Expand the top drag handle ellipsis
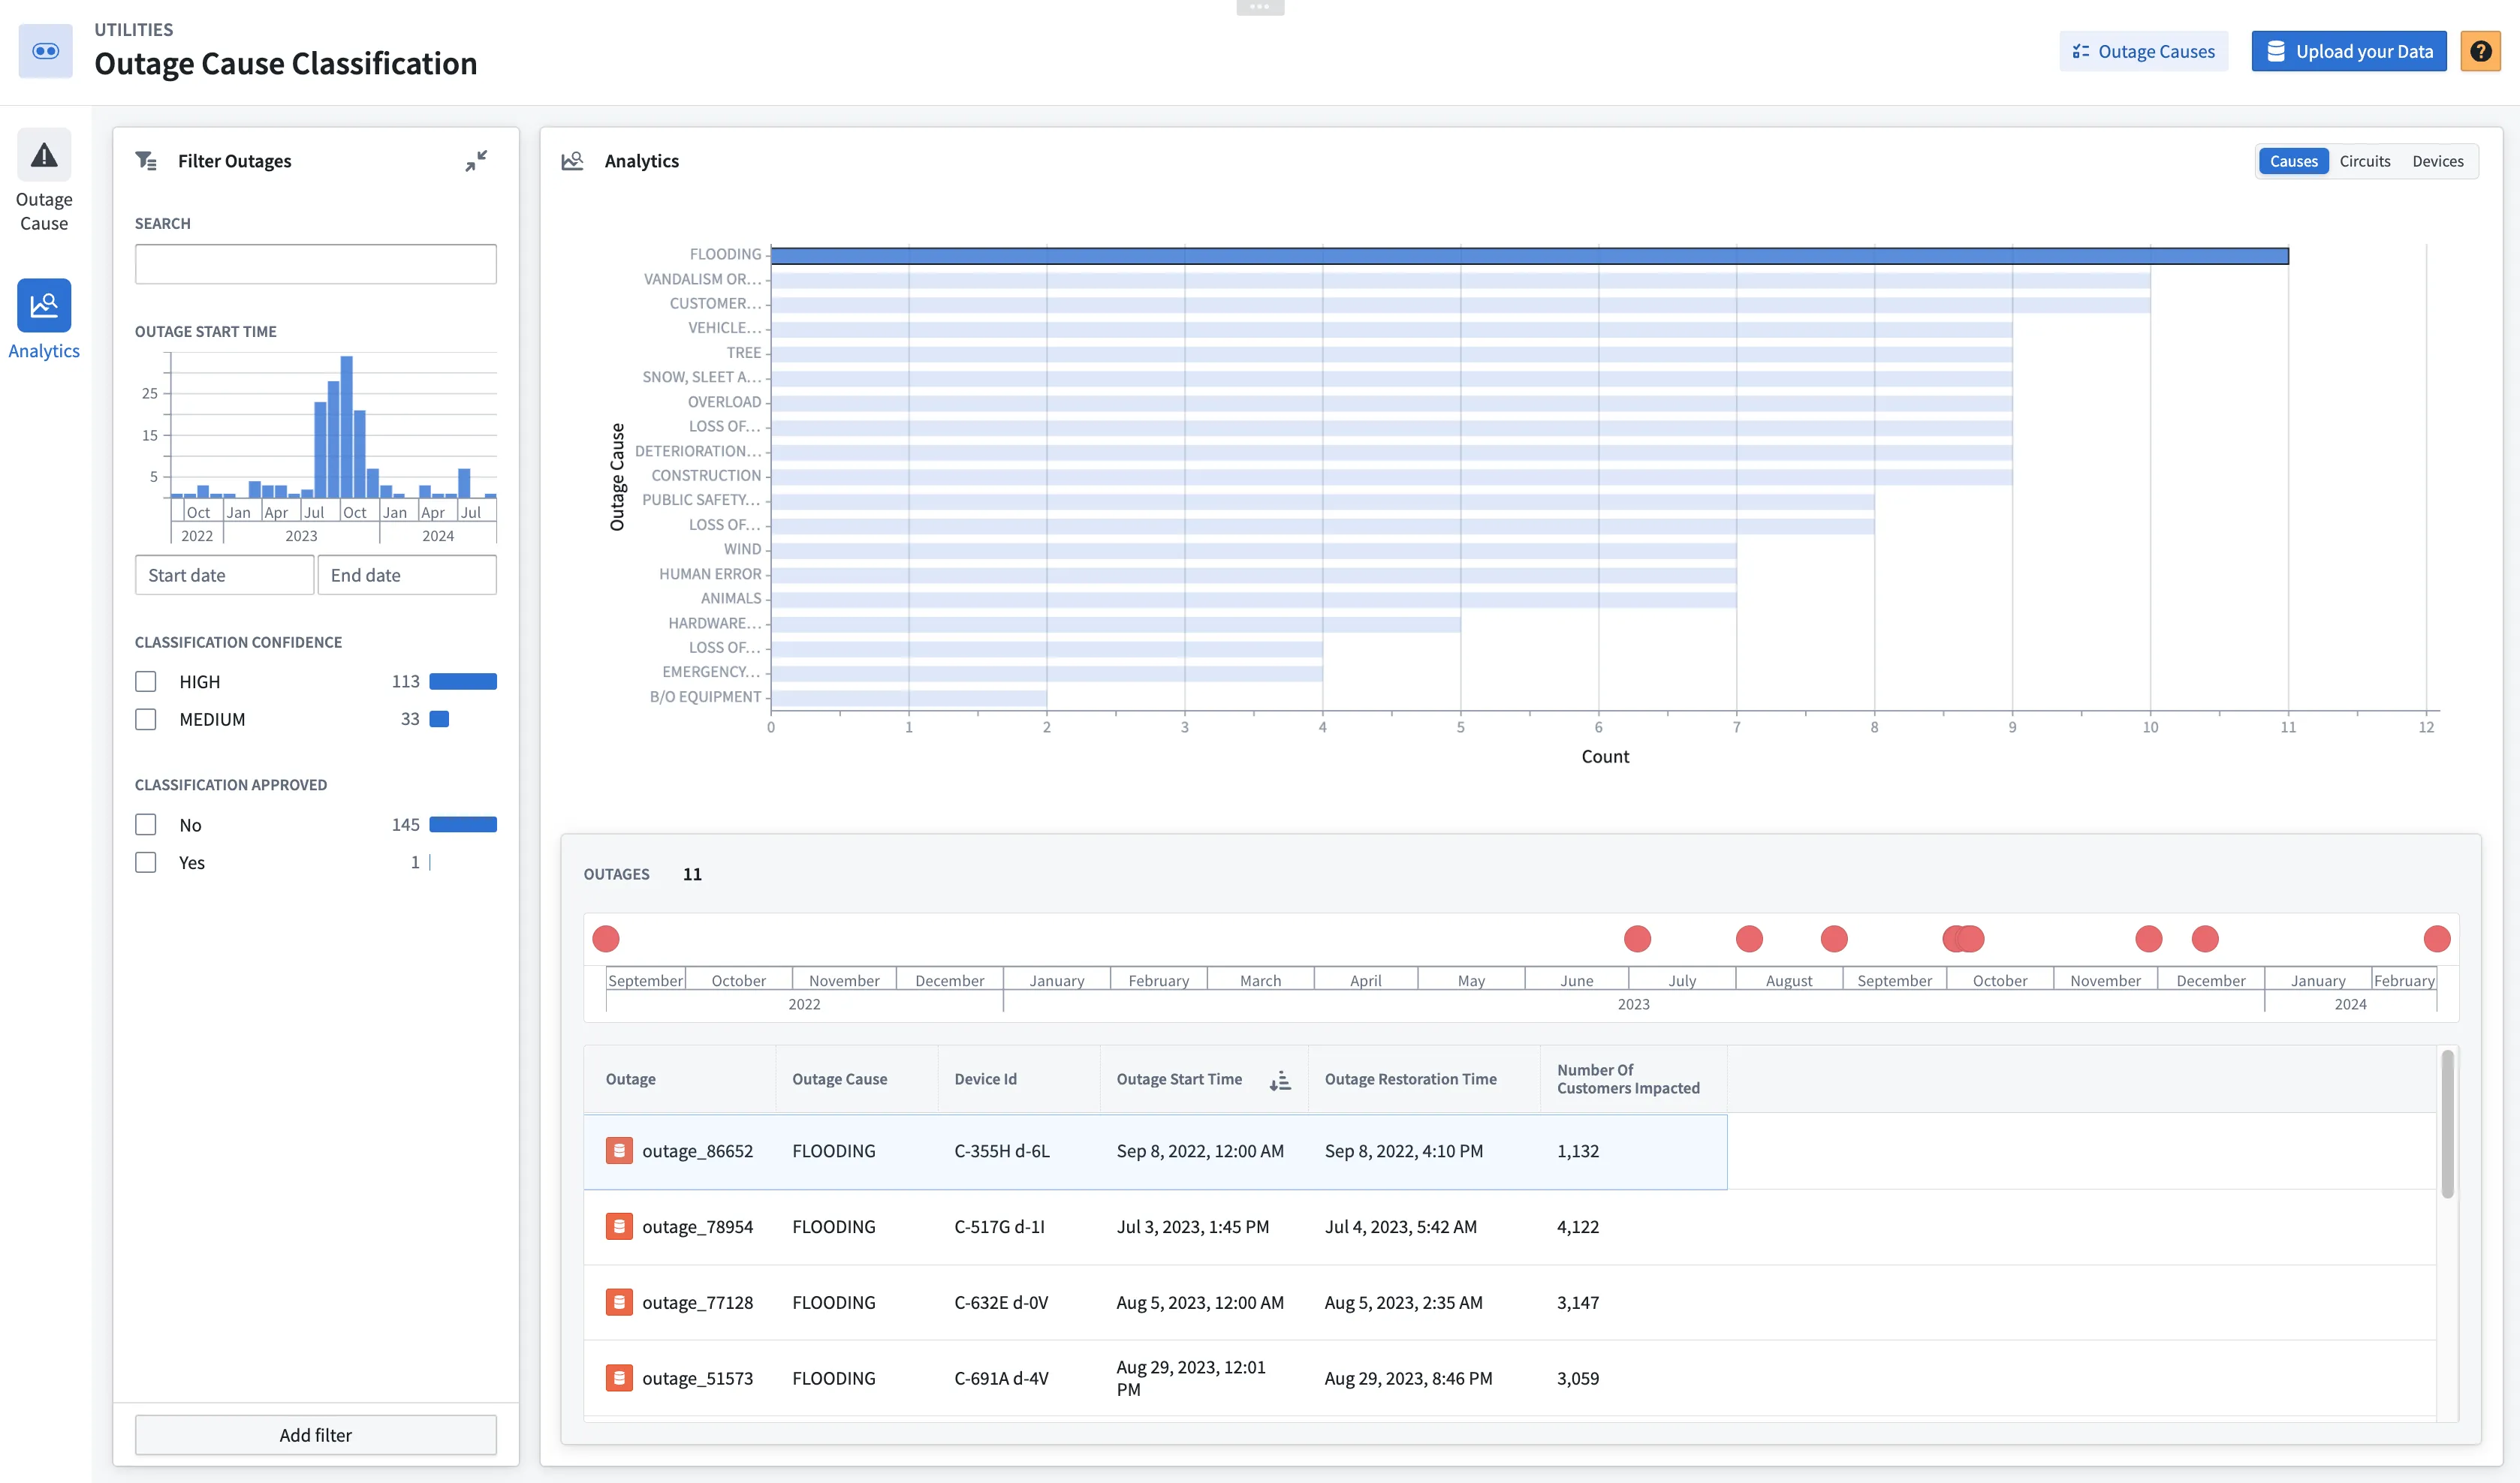Screen dimensions: 2520x1483 coord(1259,7)
